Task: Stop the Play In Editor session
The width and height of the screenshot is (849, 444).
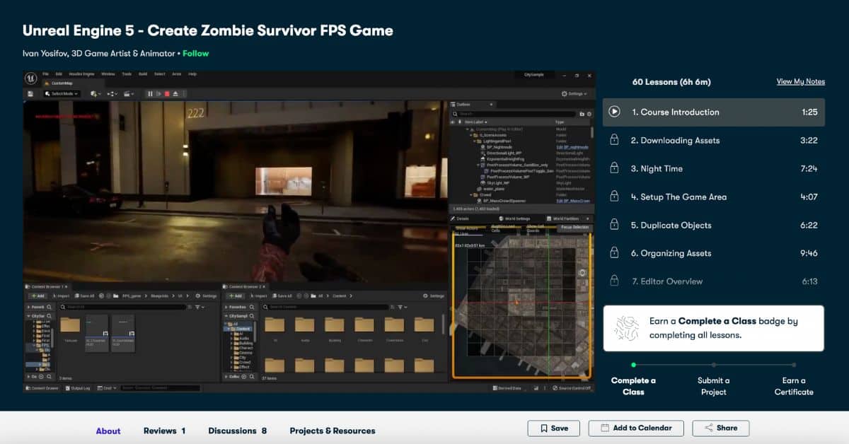Action: pyautogui.click(x=167, y=93)
